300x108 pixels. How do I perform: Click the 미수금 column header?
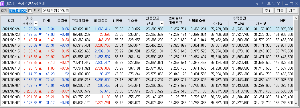click(x=132, y=21)
